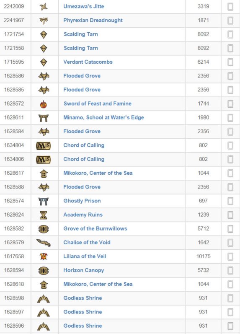This screenshot has height=334, width=240.
Task: Click the torii gate icon beside Minamo, School at Water's Edge
Action: tap(44, 118)
